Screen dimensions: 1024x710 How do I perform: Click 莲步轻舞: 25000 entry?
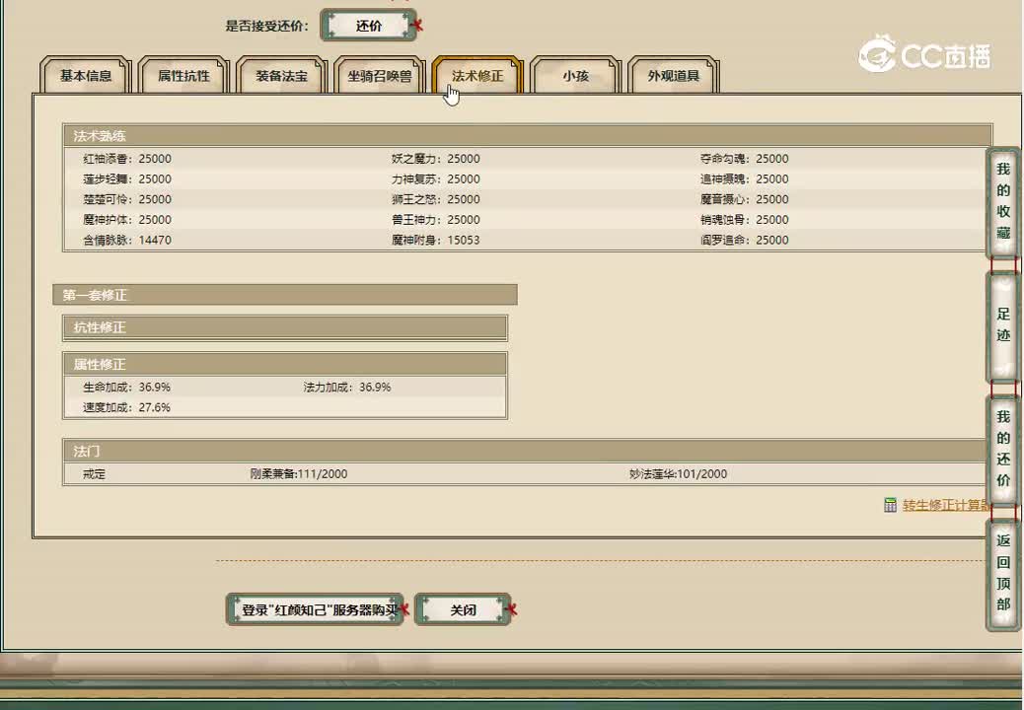(x=127, y=178)
